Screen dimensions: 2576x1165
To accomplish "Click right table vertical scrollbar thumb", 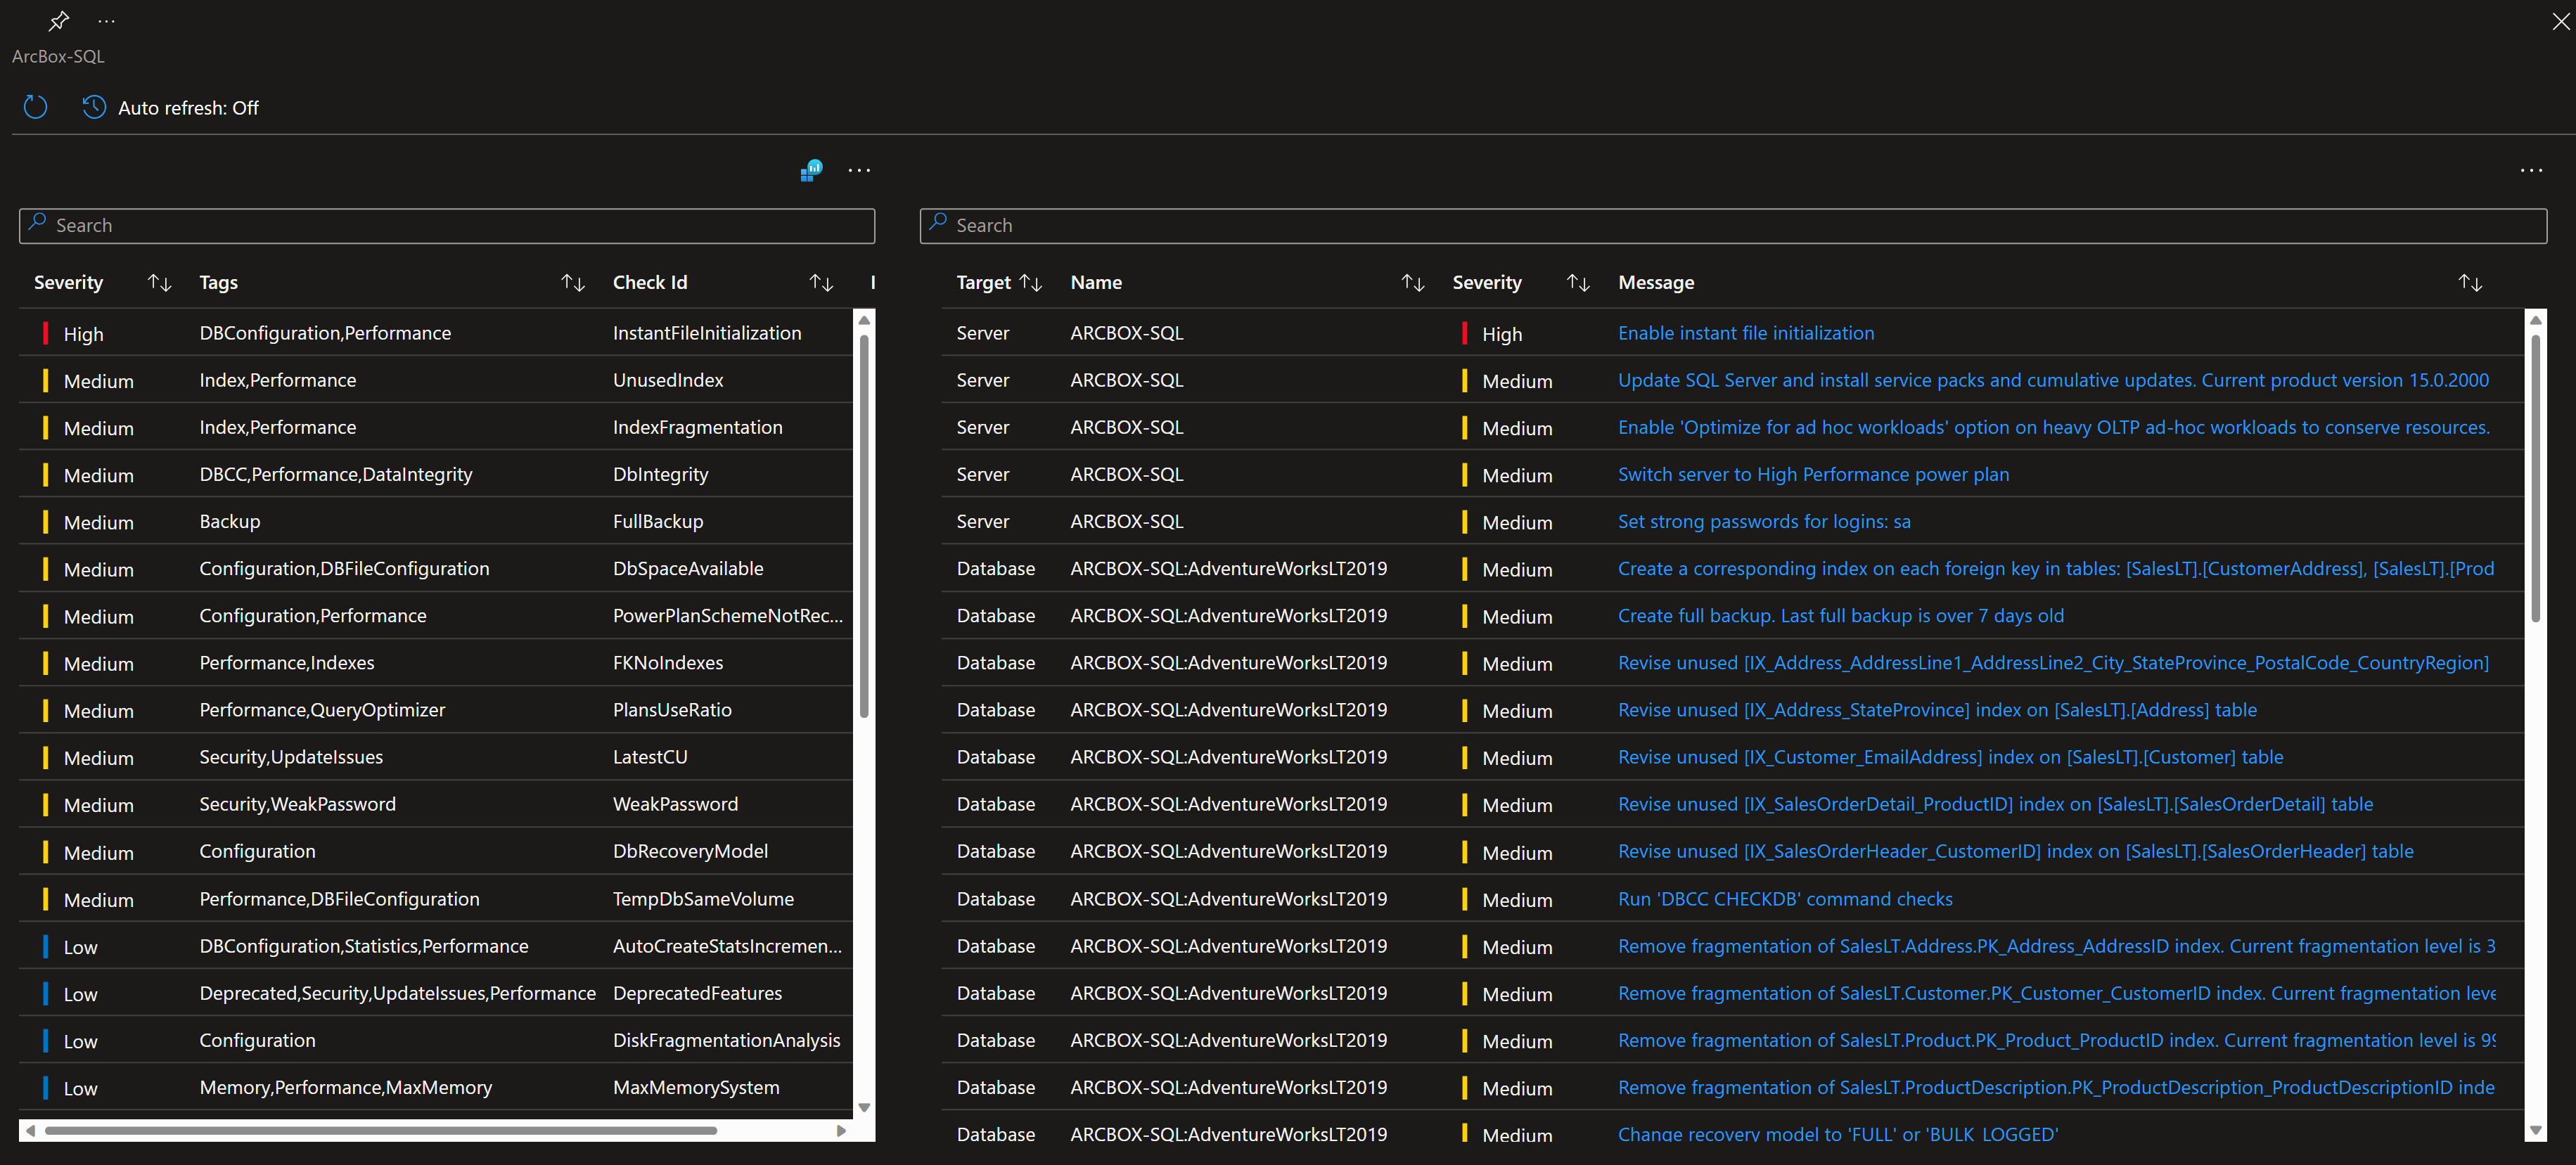I will click(2535, 478).
